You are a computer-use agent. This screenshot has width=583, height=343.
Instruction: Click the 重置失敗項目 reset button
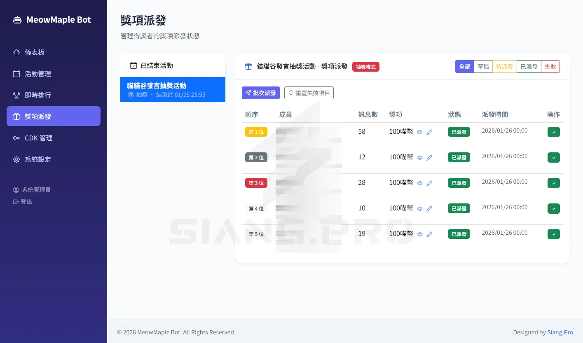point(309,93)
